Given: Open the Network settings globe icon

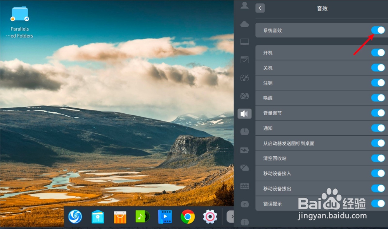Looking at the screenshot, I should 244,96.
